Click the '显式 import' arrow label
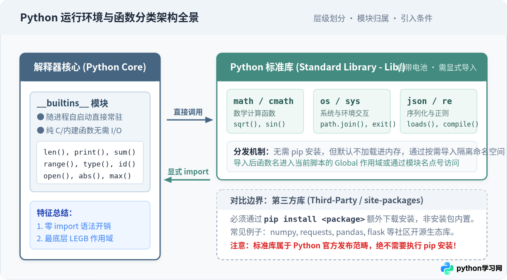The height and width of the screenshot is (280, 507). pos(188,172)
